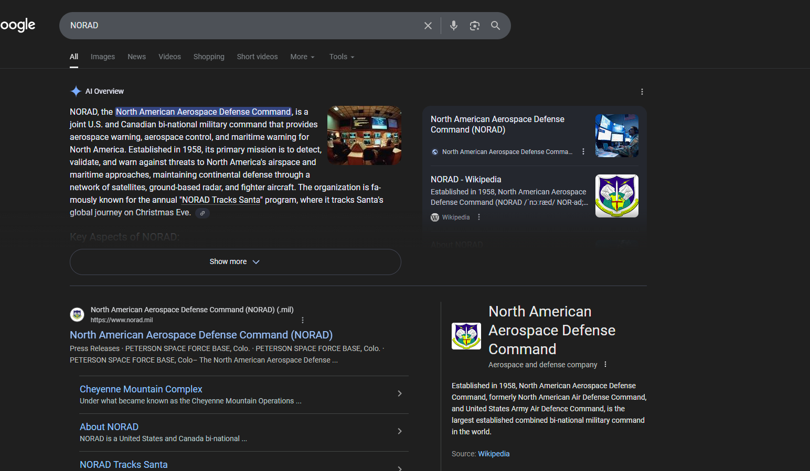Click the NORAD search input field
The height and width of the screenshot is (471, 810).
(x=241, y=26)
